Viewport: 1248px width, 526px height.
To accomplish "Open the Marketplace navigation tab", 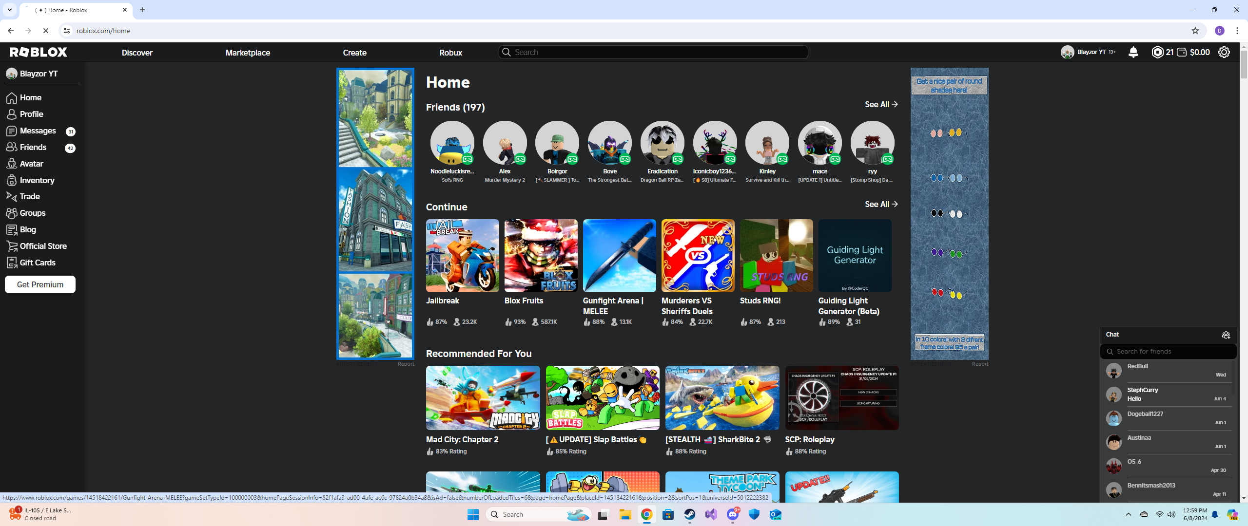I will (248, 53).
